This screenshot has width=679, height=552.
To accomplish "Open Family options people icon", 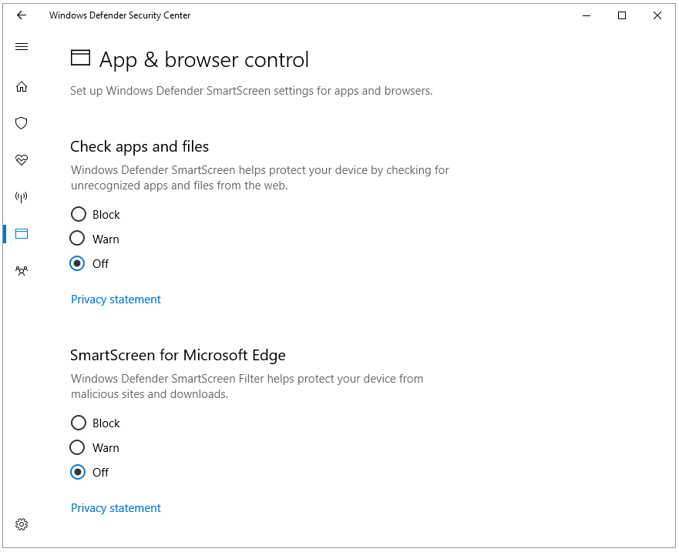I will (x=22, y=271).
